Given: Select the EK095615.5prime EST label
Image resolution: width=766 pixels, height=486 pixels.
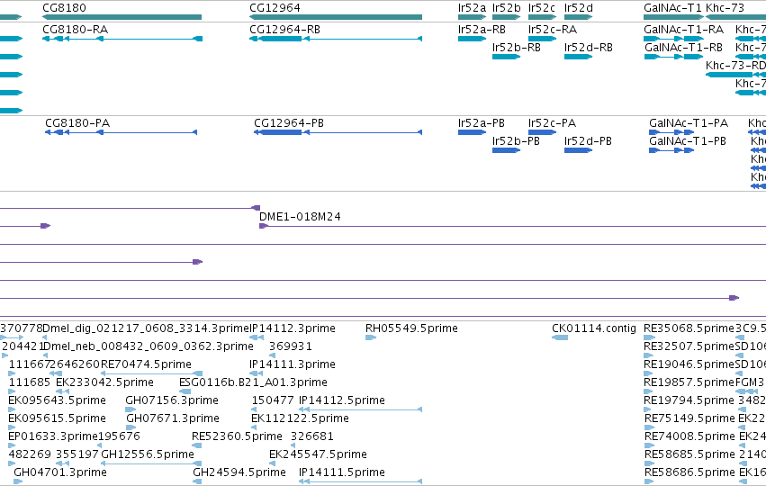Looking at the screenshot, I should point(57,418).
